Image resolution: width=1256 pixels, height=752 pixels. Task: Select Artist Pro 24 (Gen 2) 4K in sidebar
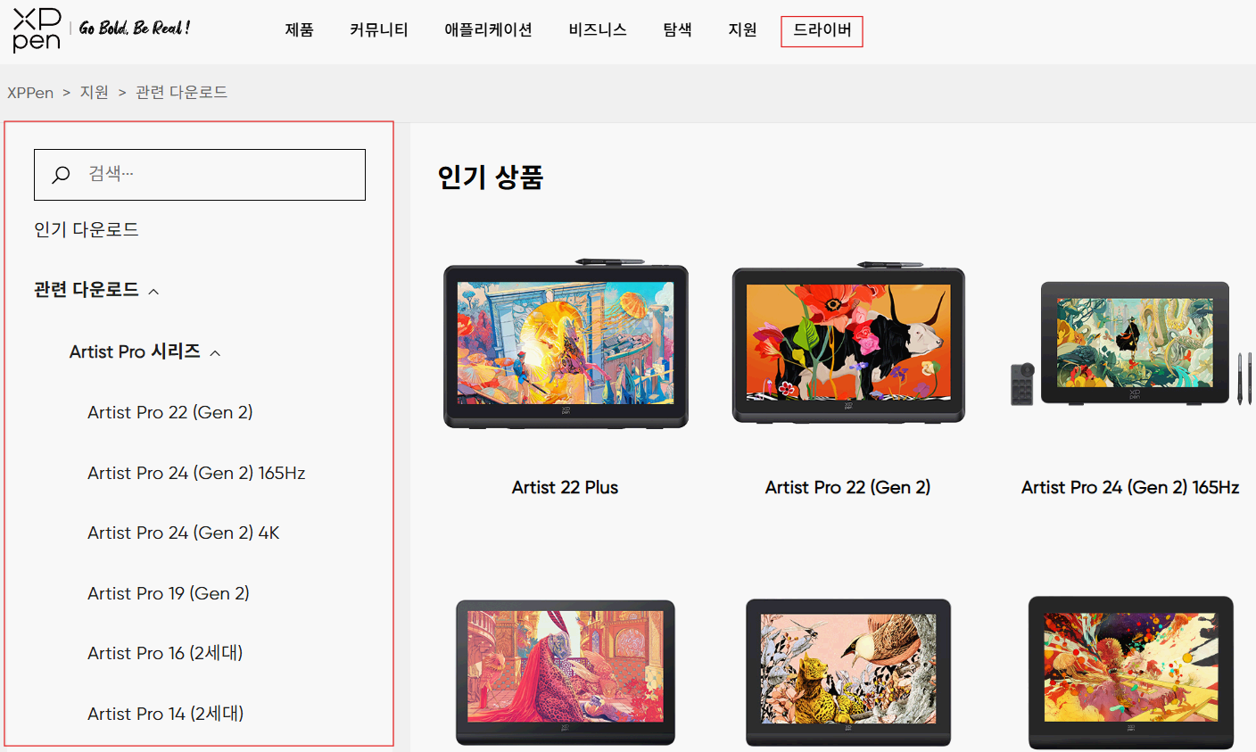pyautogui.click(x=184, y=533)
